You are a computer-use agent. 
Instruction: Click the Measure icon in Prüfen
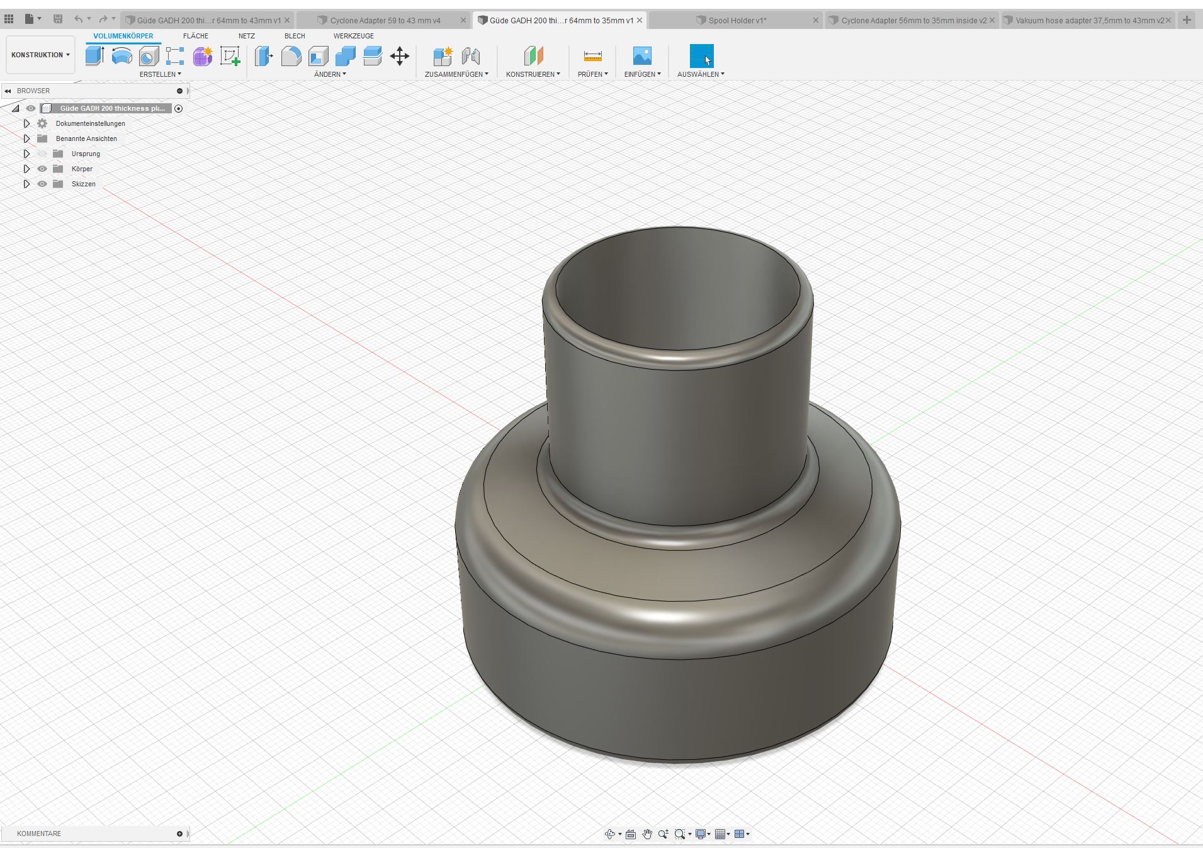[592, 56]
